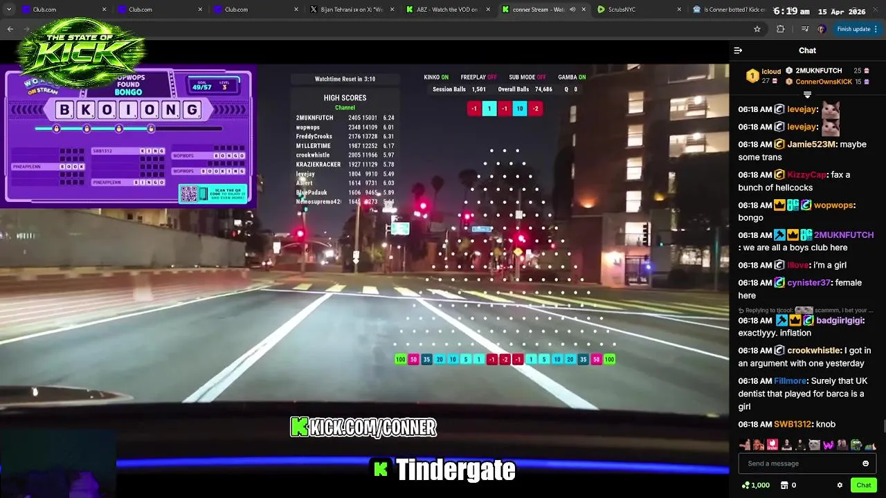Close the conner Stream tab

pos(584,10)
